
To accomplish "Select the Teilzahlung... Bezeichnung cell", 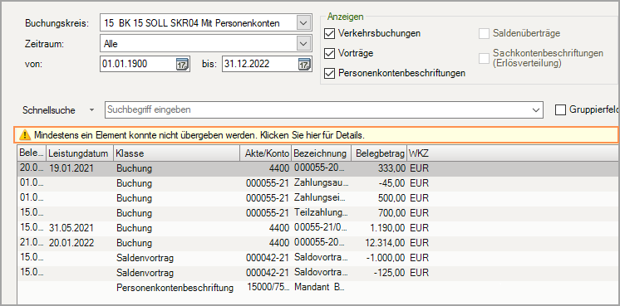I will (322, 213).
